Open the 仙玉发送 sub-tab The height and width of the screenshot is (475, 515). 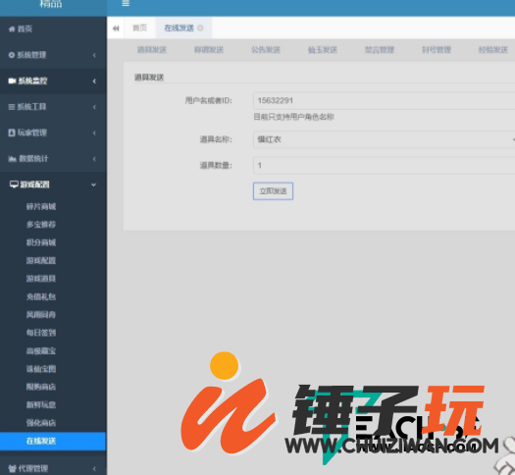[x=323, y=50]
